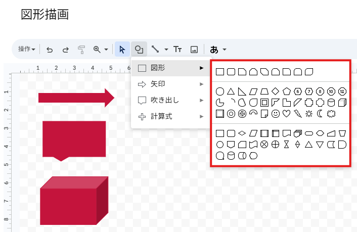357x232 pixels.
Task: Pick the flowchart multidocument shape
Action: pos(298,133)
